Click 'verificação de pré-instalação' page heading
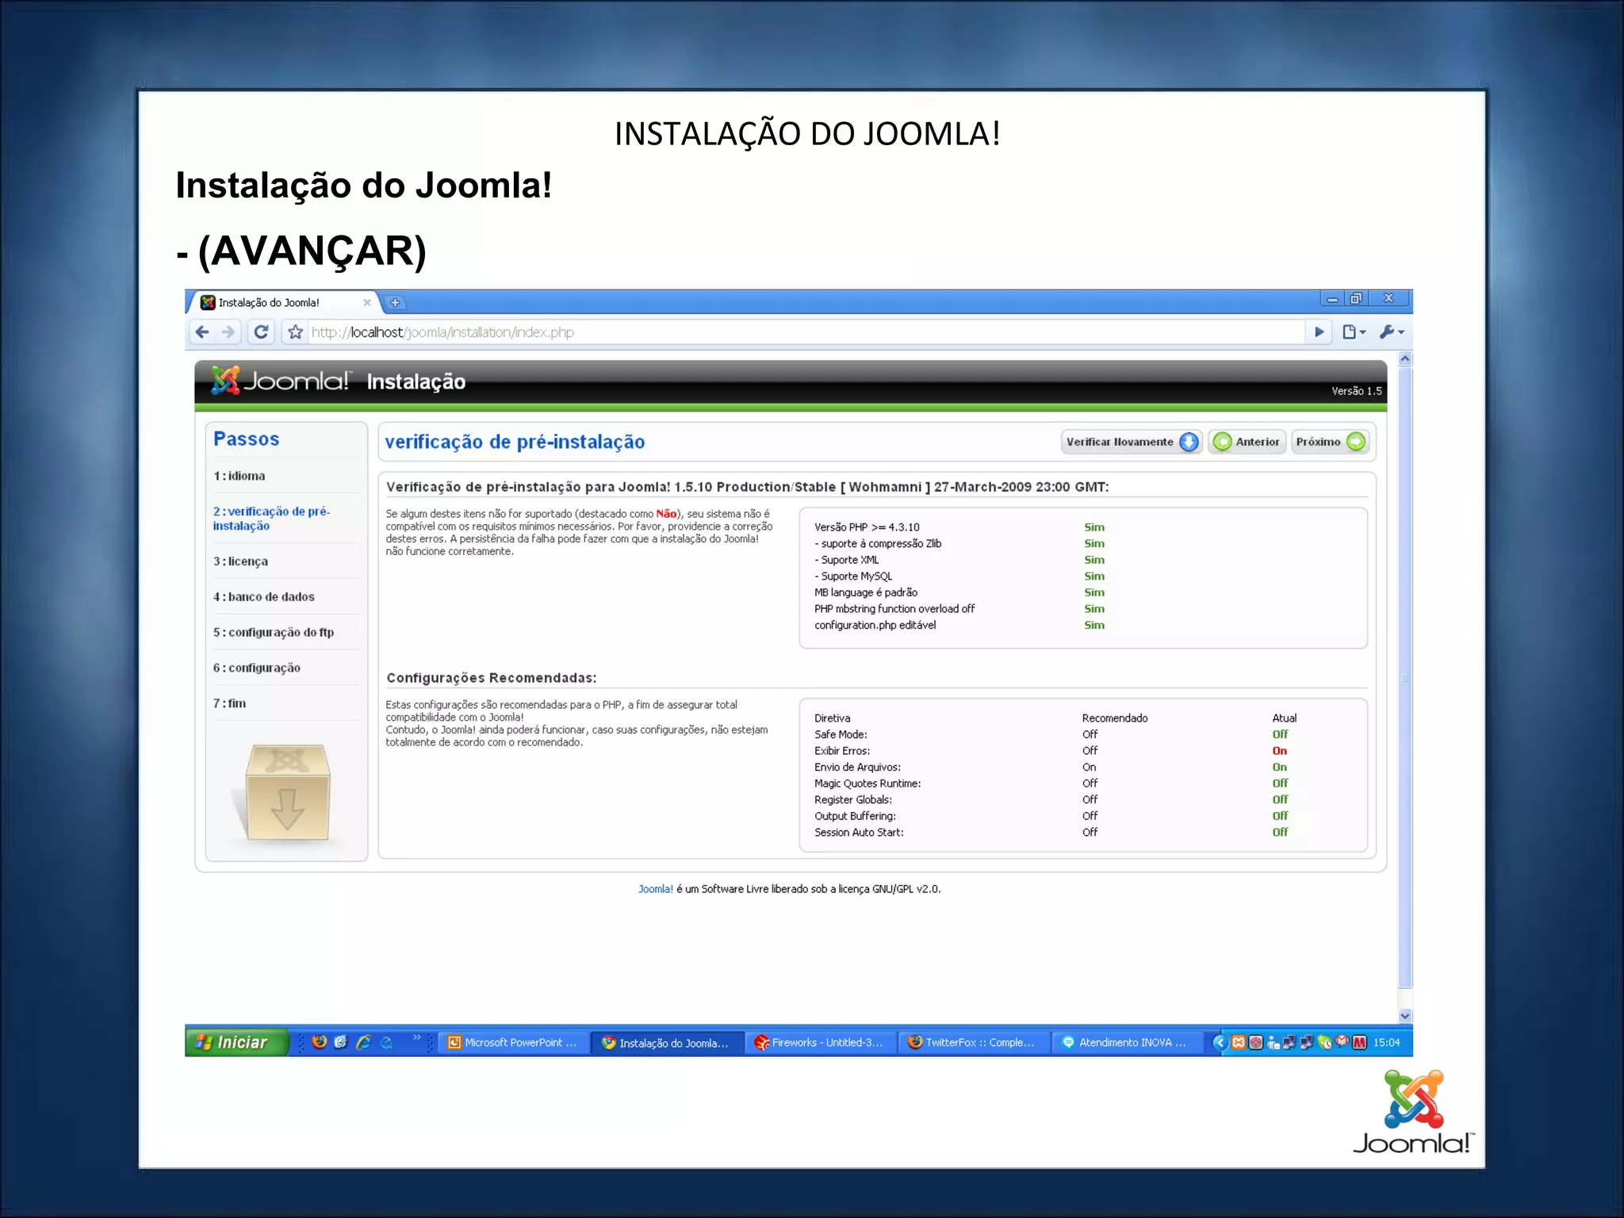Viewport: 1624px width, 1218px height. tap(515, 442)
